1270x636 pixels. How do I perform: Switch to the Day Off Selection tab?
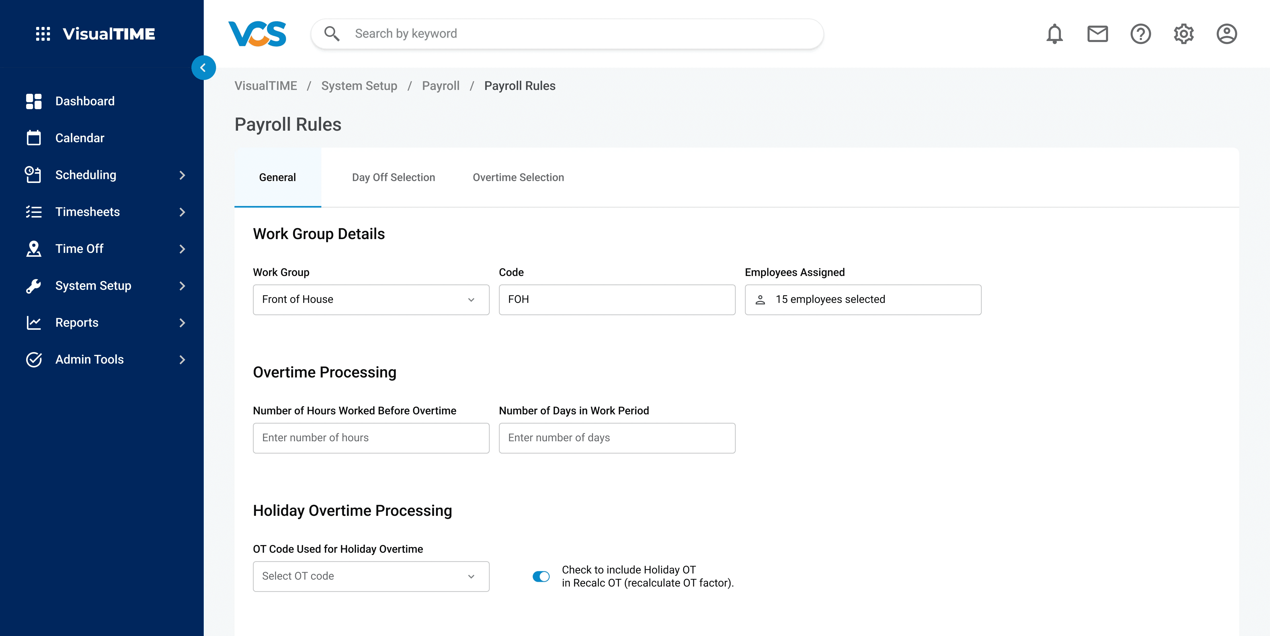(x=393, y=178)
